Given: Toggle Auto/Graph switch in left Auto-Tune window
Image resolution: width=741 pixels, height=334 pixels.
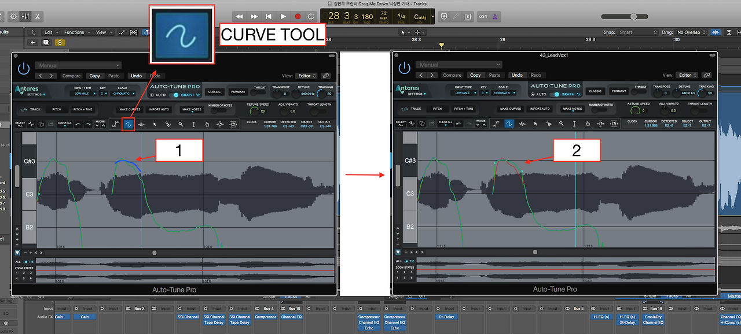Looking at the screenshot, I should click(x=173, y=95).
